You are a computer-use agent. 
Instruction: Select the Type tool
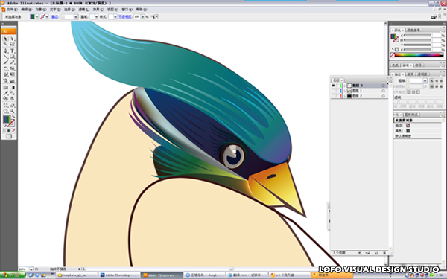[x=12, y=51]
